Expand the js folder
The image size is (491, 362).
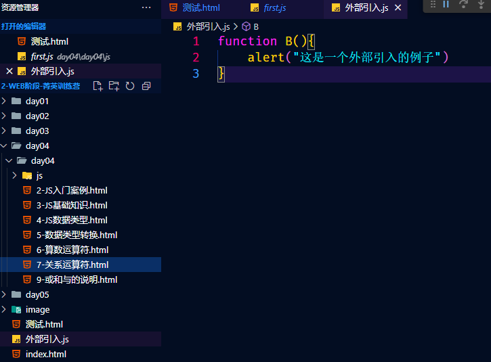click(x=39, y=175)
